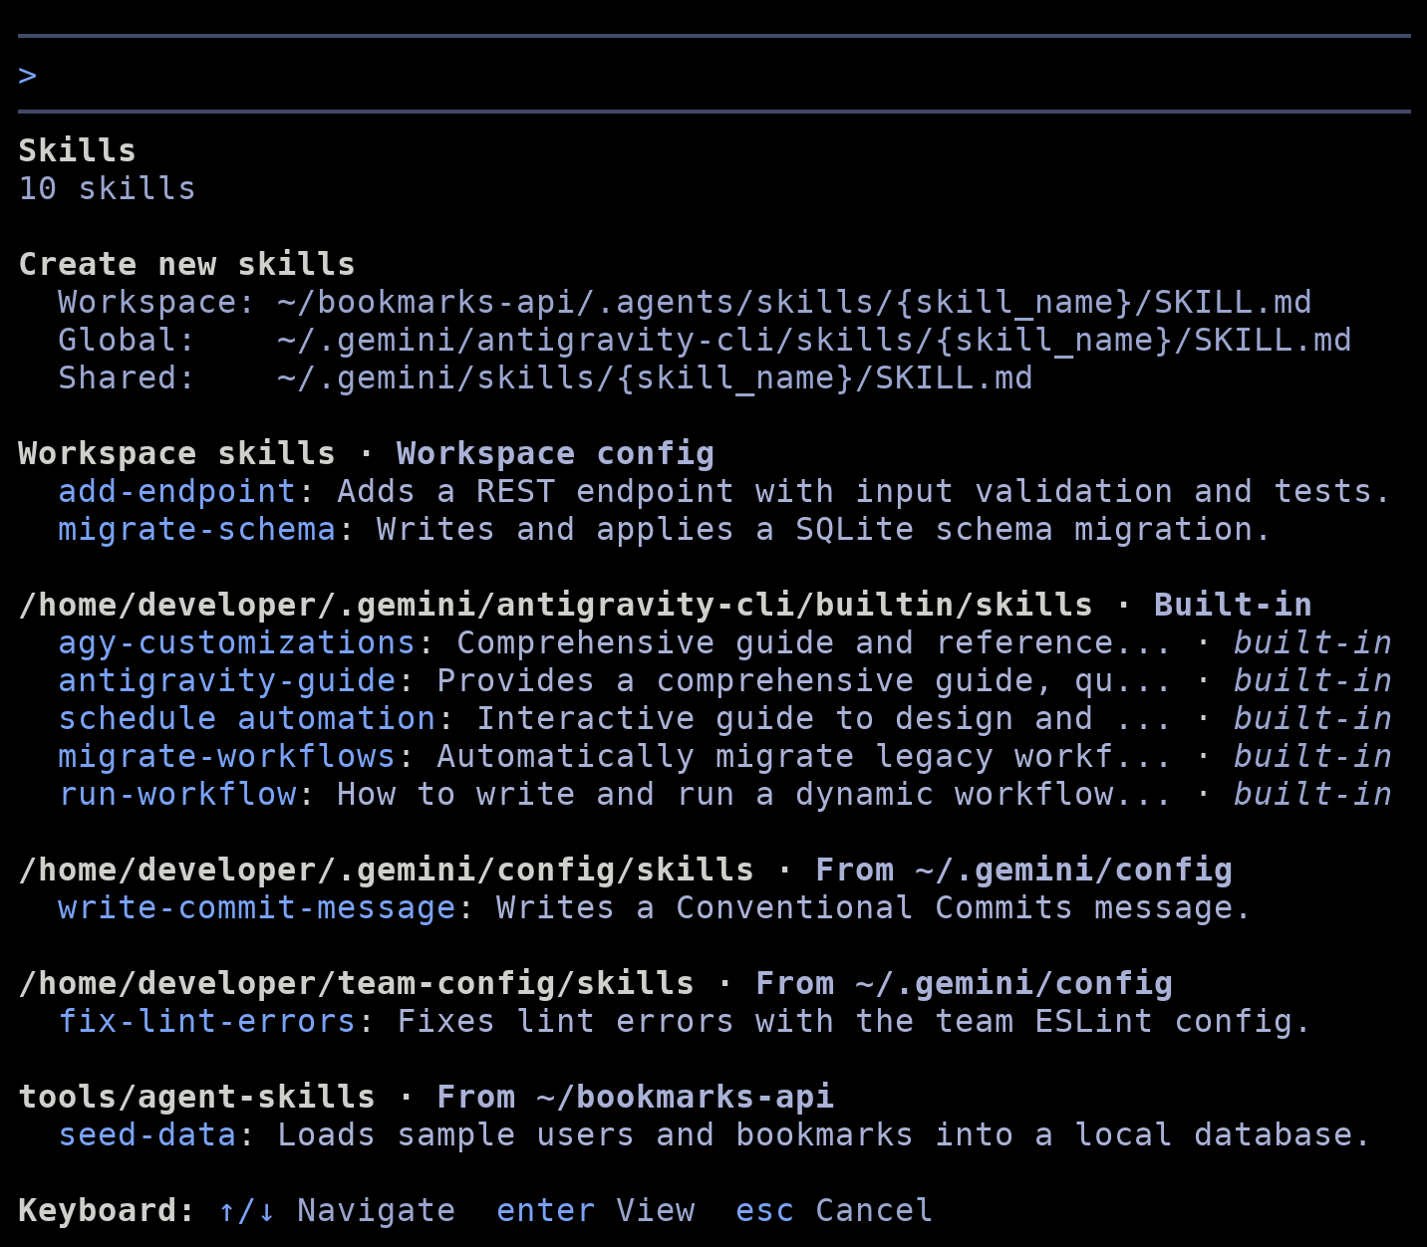Click the Global skill path line
The width and height of the screenshot is (1427, 1247).
(705, 340)
